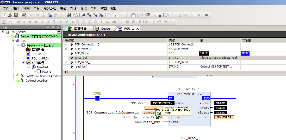Cut selection with the scissors icon
This screenshot has height=140, width=286.
click(43, 15)
